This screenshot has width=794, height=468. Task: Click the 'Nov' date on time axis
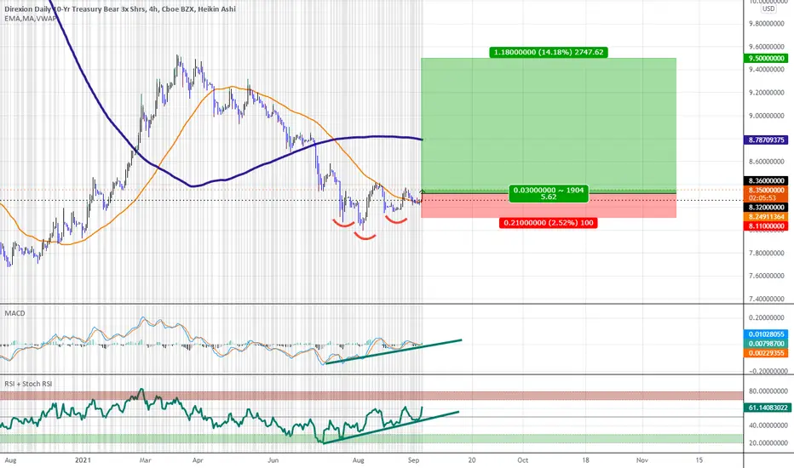(x=642, y=459)
